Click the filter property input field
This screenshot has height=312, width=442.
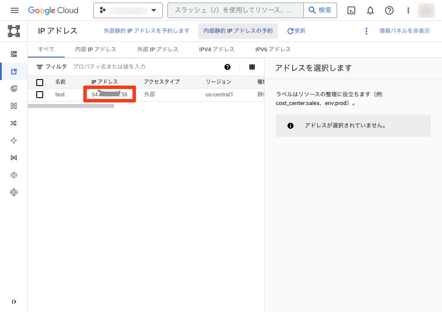[142, 67]
